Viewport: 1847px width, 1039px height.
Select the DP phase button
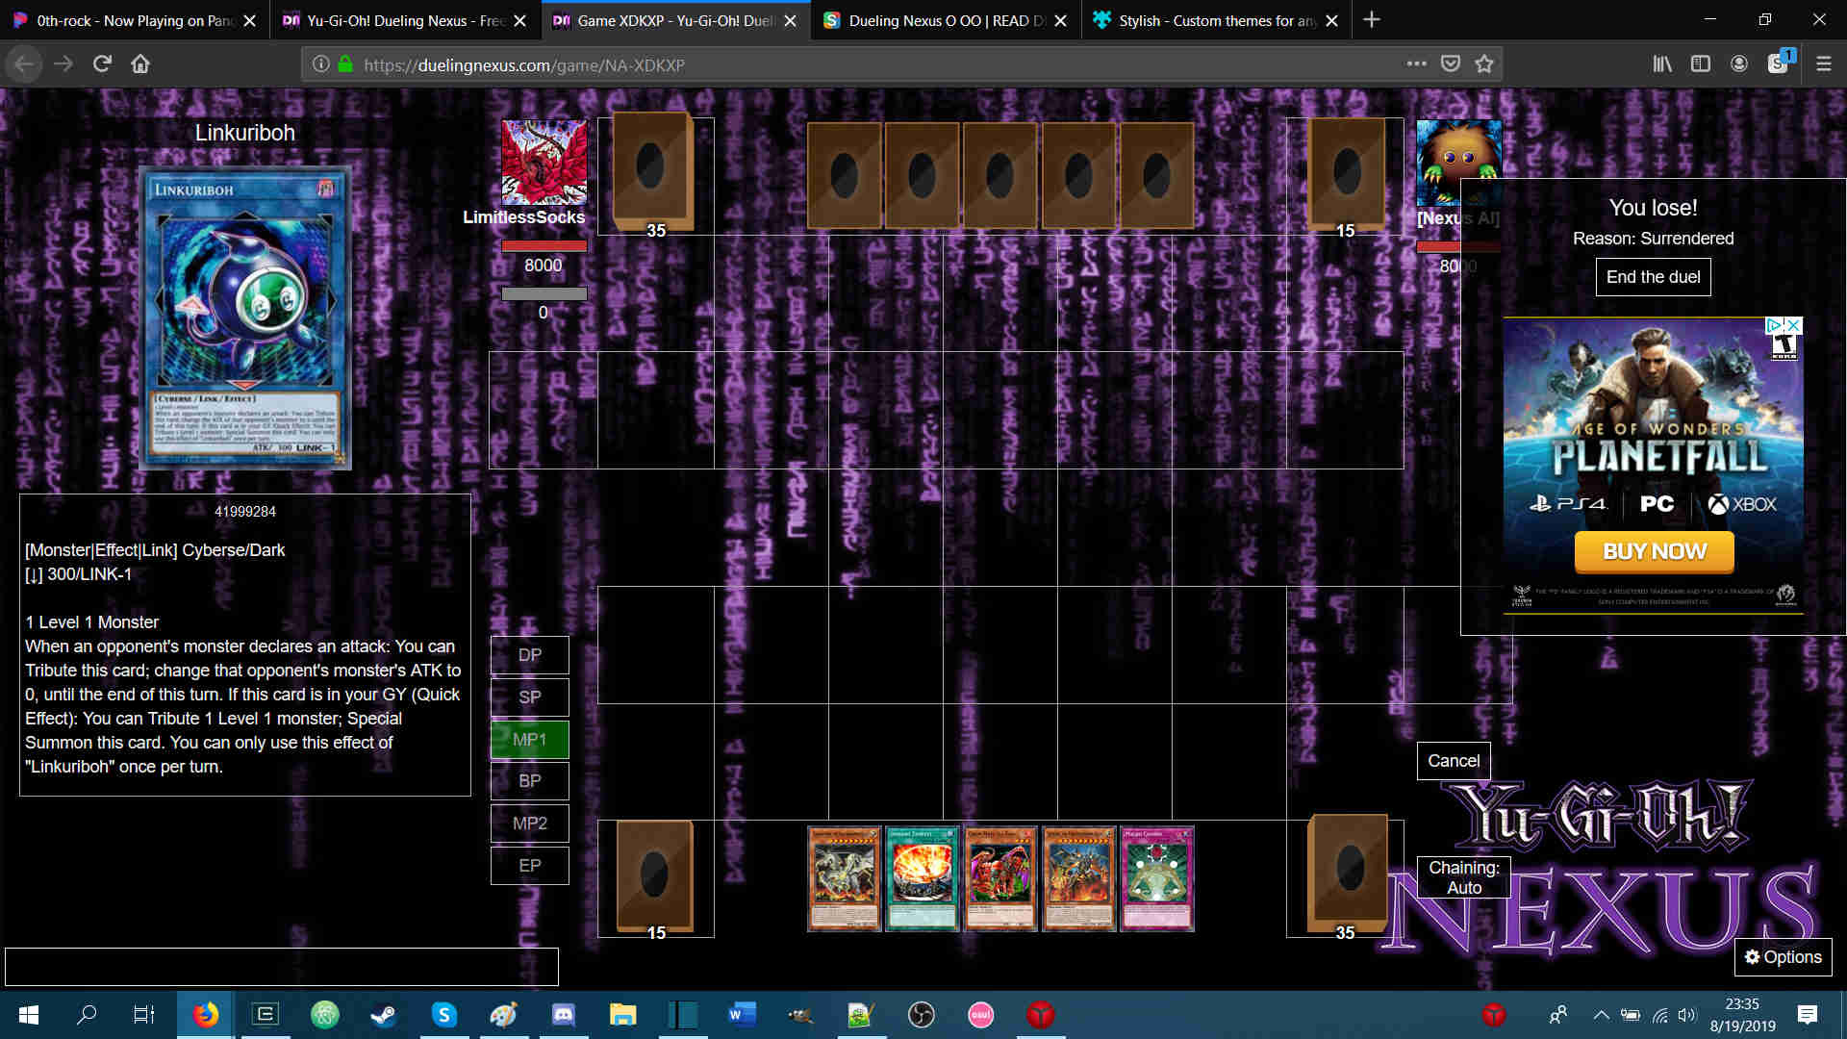(530, 655)
